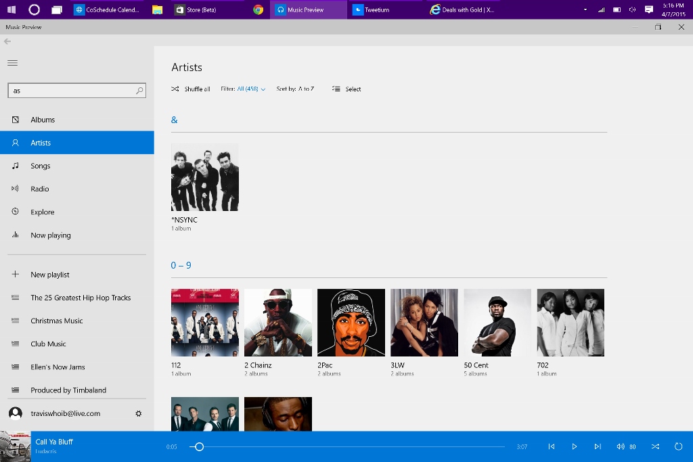Skip to previous track
This screenshot has width=693, height=462.
(551, 446)
